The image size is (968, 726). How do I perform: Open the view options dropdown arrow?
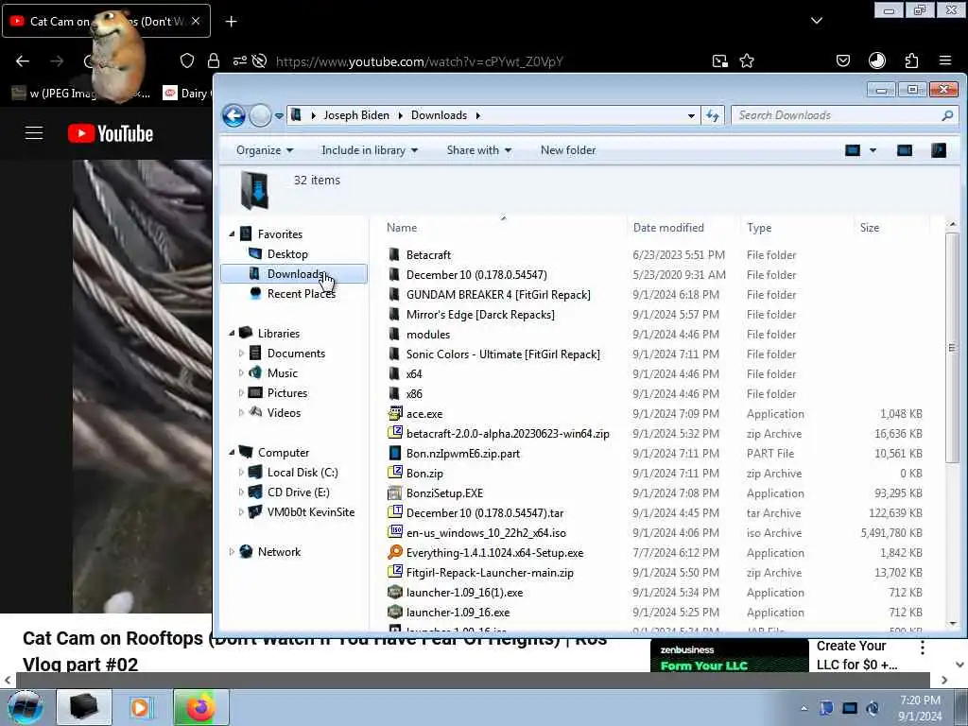pos(873,150)
